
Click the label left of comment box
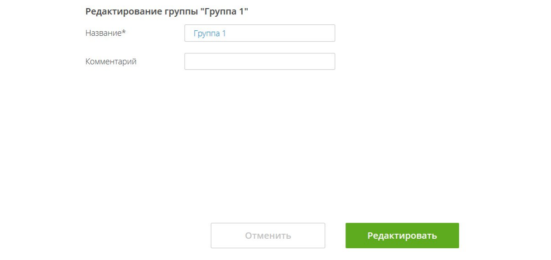[111, 61]
